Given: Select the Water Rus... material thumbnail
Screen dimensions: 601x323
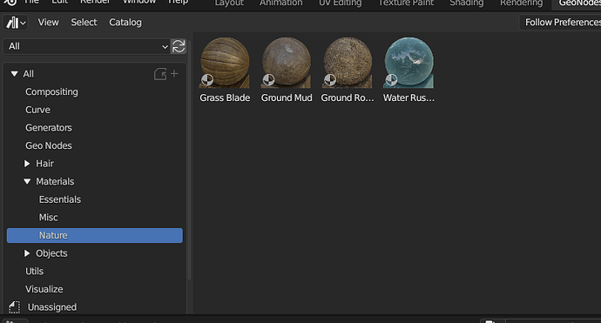Looking at the screenshot, I should tap(409, 63).
